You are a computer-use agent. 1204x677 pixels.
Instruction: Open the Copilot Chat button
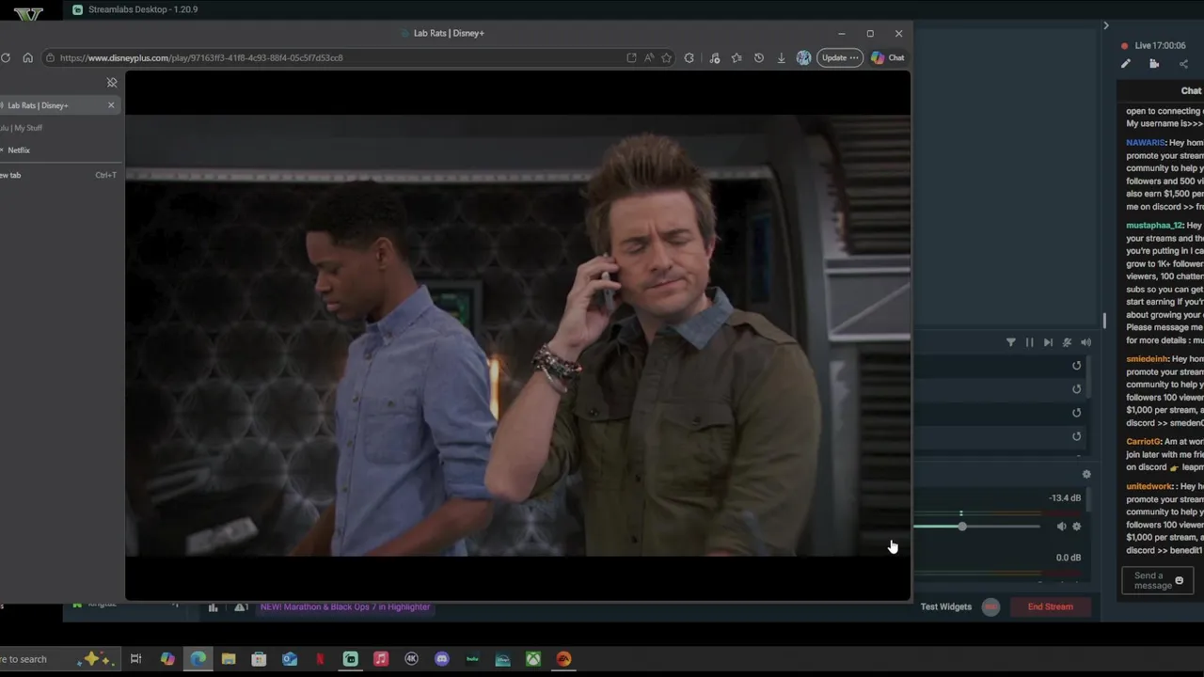click(888, 57)
